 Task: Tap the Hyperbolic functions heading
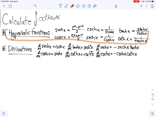(x=29, y=33)
